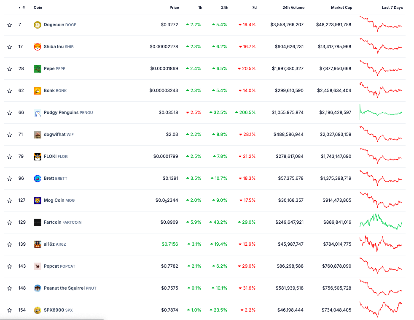Star Pepe to add to watchlist
The height and width of the screenshot is (320, 414).
pyautogui.click(x=10, y=69)
